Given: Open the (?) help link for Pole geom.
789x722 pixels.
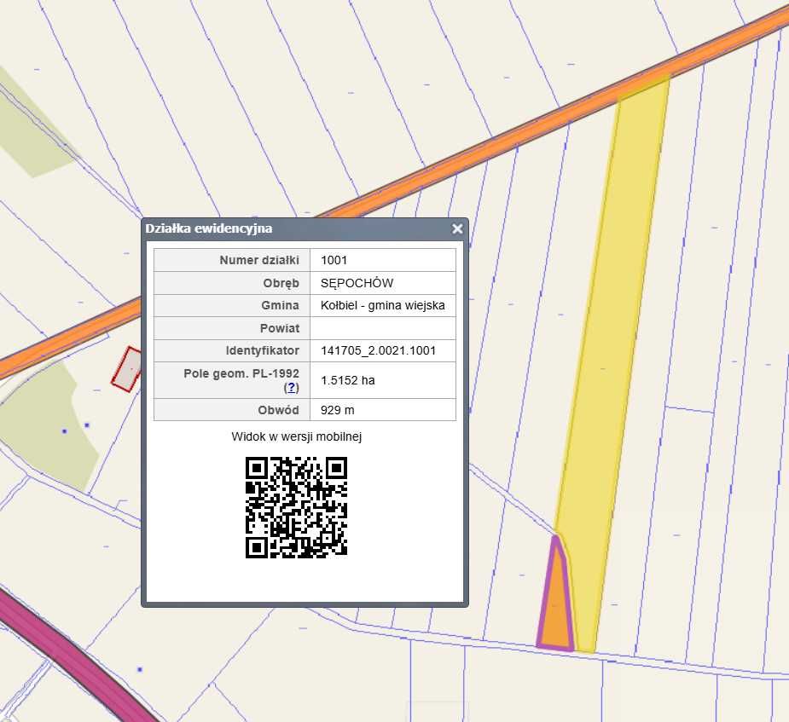Looking at the screenshot, I should click(292, 388).
